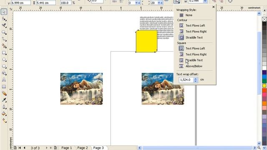Close the Wrapping Style popup
The height and width of the screenshot is (150, 267).
[x=213, y=7]
